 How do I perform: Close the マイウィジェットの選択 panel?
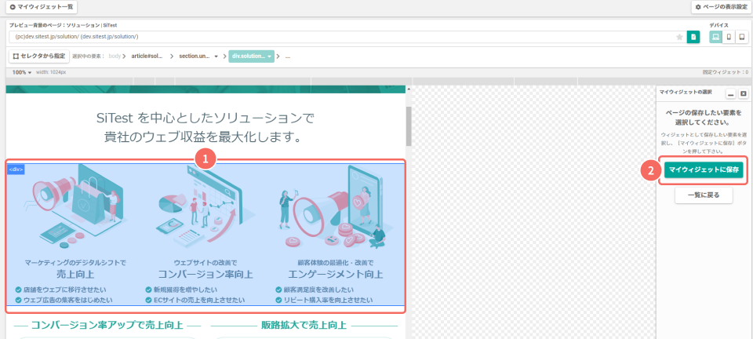click(744, 93)
